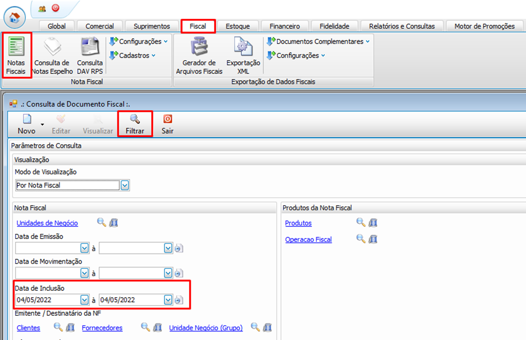Viewport: 526px width, 340px height.
Task: Open the Motor de Promoções tab
Action: (485, 26)
